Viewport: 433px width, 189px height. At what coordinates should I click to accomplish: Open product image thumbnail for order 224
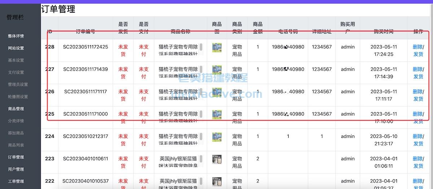click(217, 137)
